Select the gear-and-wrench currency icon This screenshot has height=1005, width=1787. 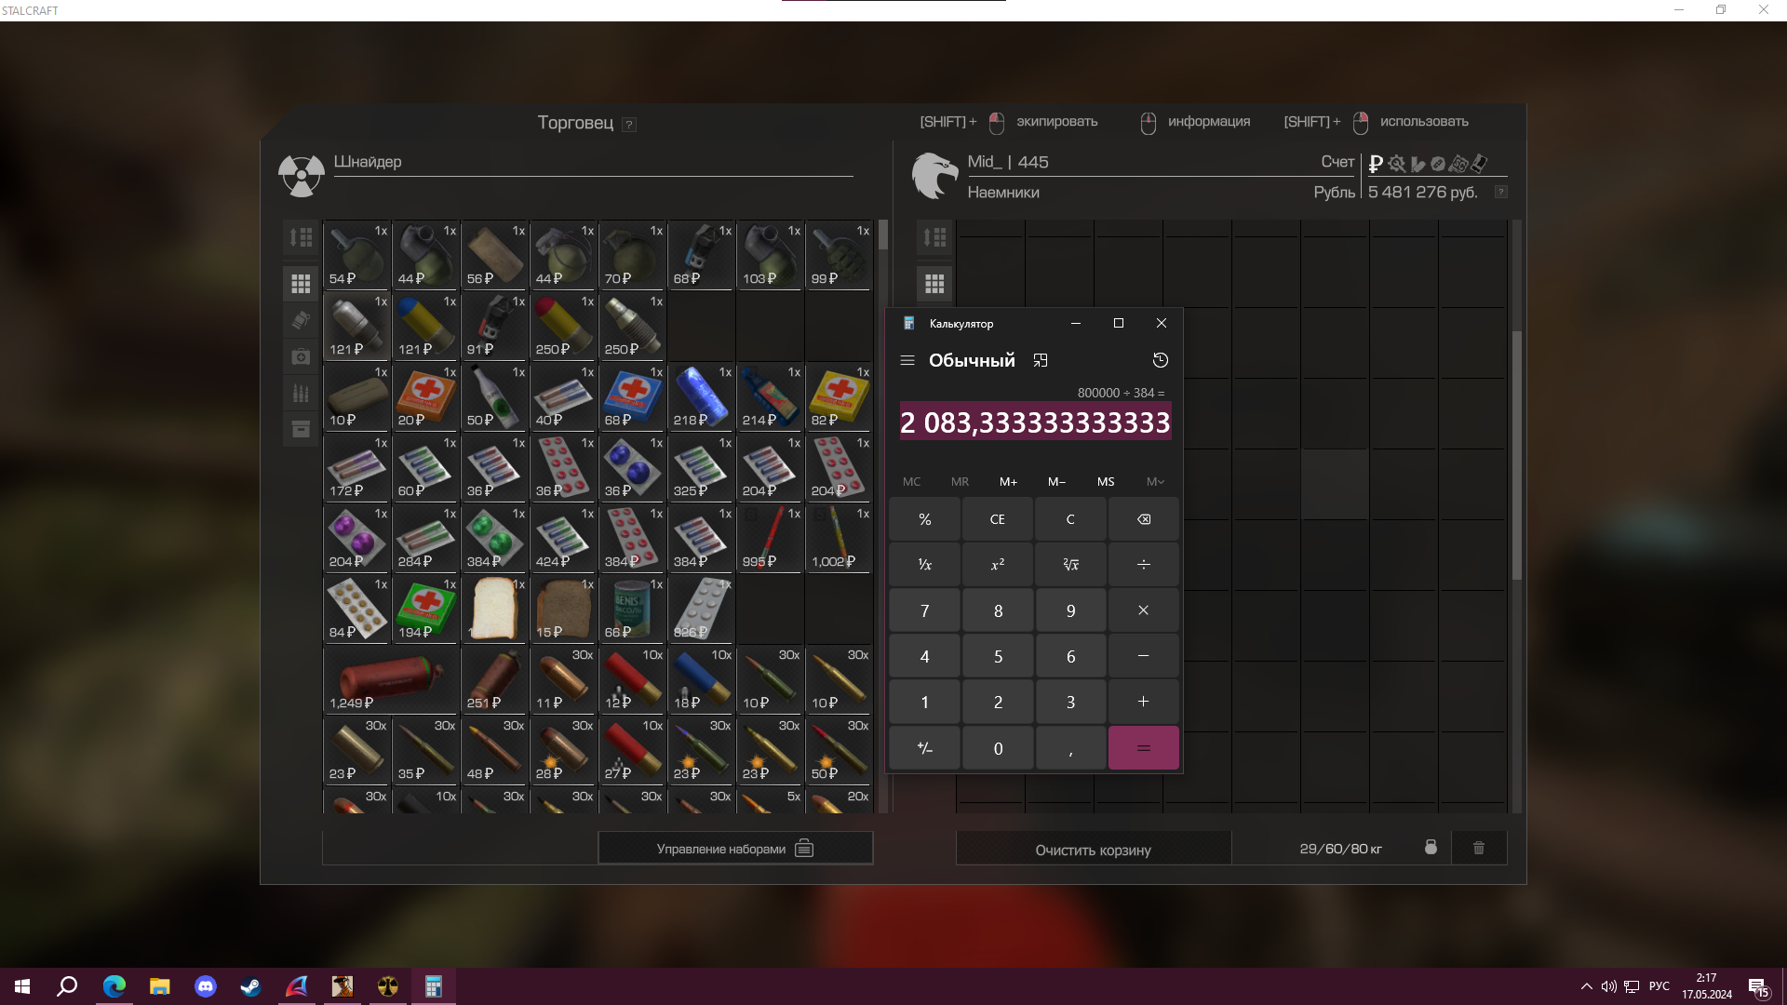coord(1397,164)
